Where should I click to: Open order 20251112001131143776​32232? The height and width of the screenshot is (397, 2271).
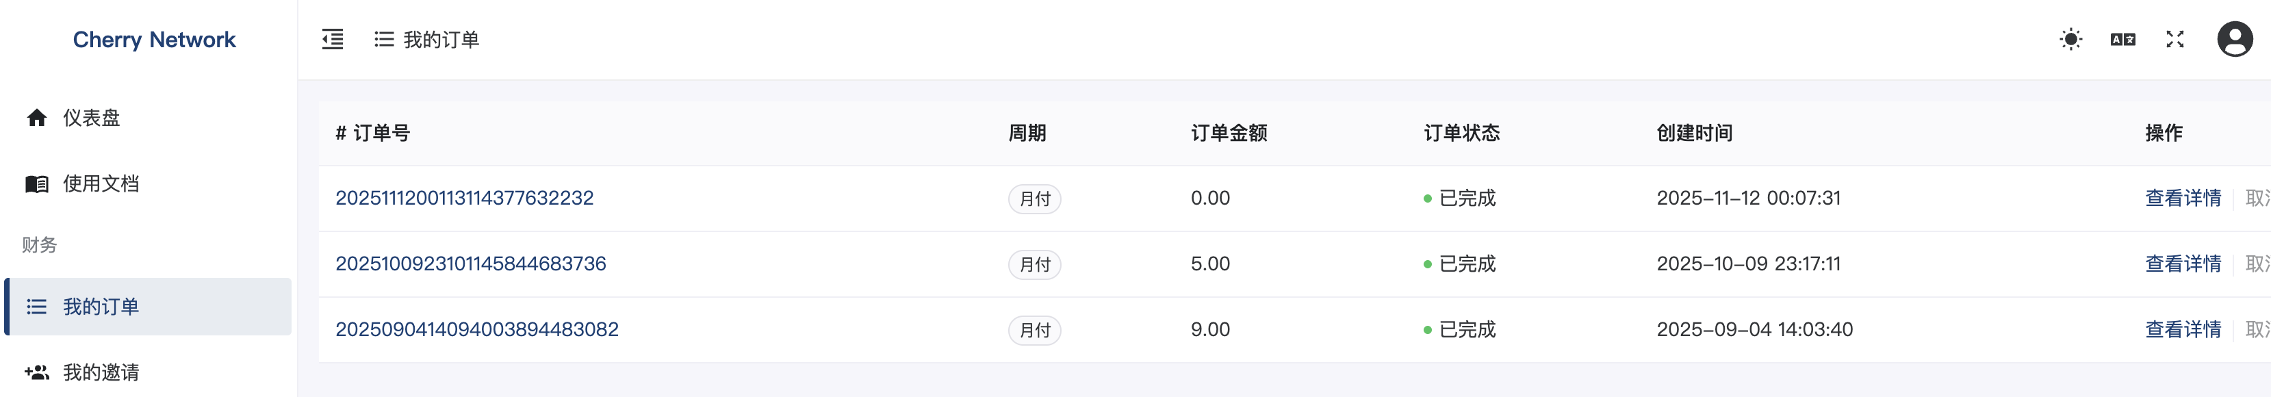pyautogui.click(x=465, y=198)
